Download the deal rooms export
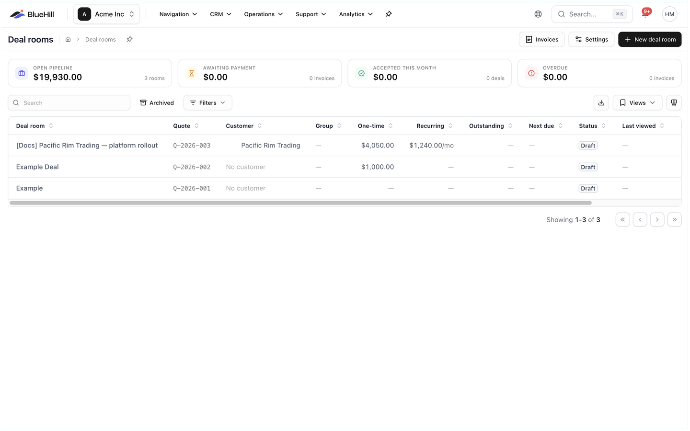The image size is (690, 431). tap(601, 103)
